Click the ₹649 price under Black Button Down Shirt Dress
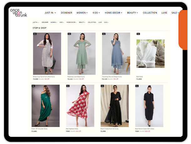Viewport: 191px width, 144px height. coord(137,131)
